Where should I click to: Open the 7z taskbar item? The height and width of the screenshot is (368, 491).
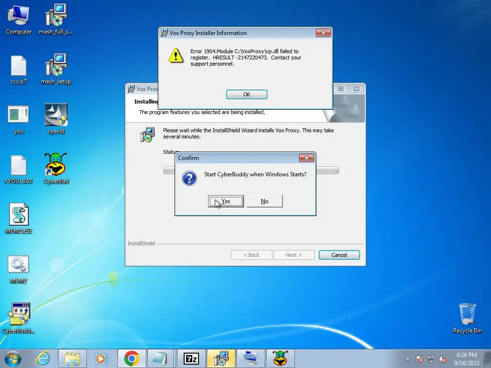point(191,358)
